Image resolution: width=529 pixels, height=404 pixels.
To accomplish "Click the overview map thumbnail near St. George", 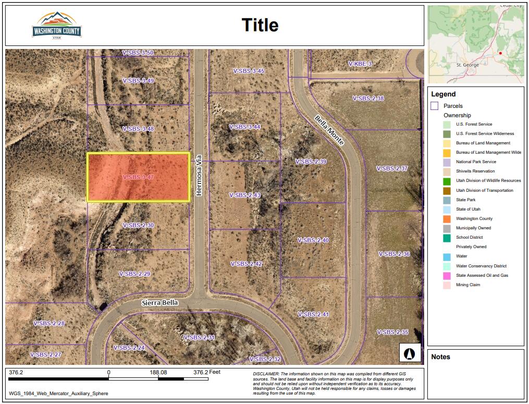I will pyautogui.click(x=476, y=44).
